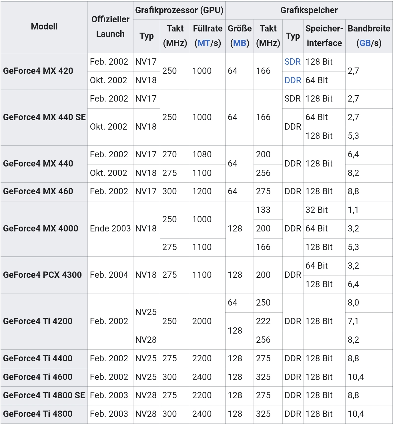Click the 2400 Füllrate for Ti 4800
The width and height of the screenshot is (397, 424).
(x=208, y=414)
